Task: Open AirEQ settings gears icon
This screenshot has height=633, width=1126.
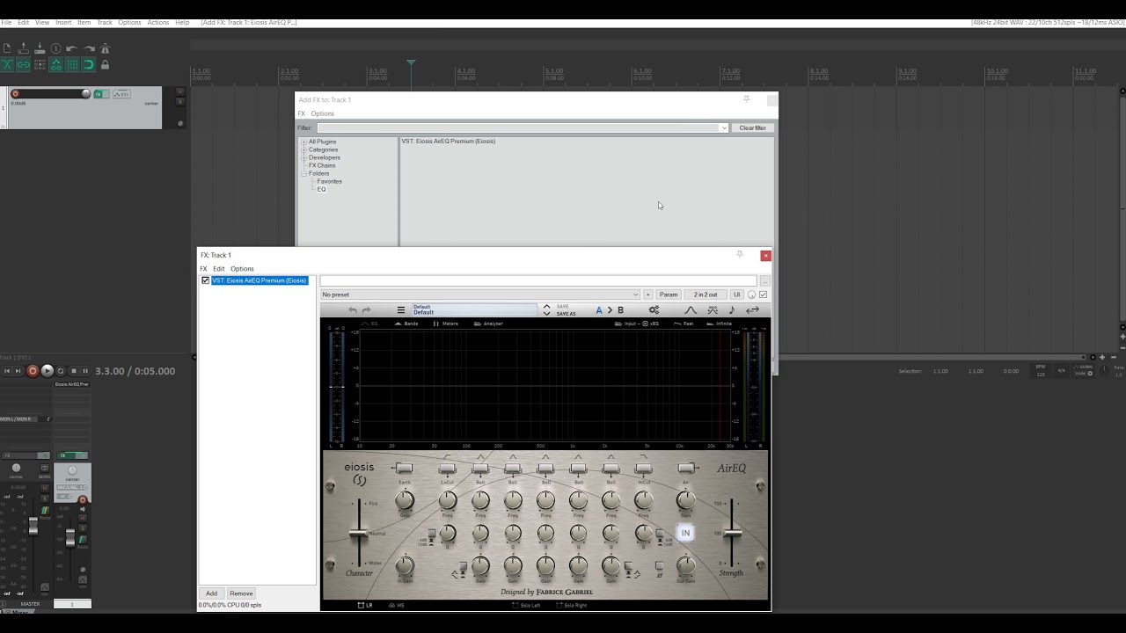Action: tap(654, 310)
